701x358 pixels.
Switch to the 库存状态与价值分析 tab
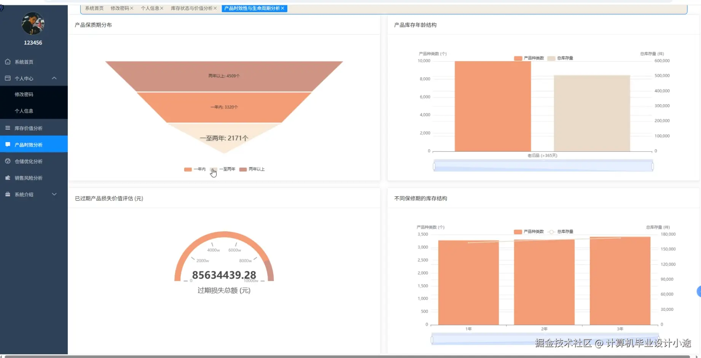click(x=191, y=8)
